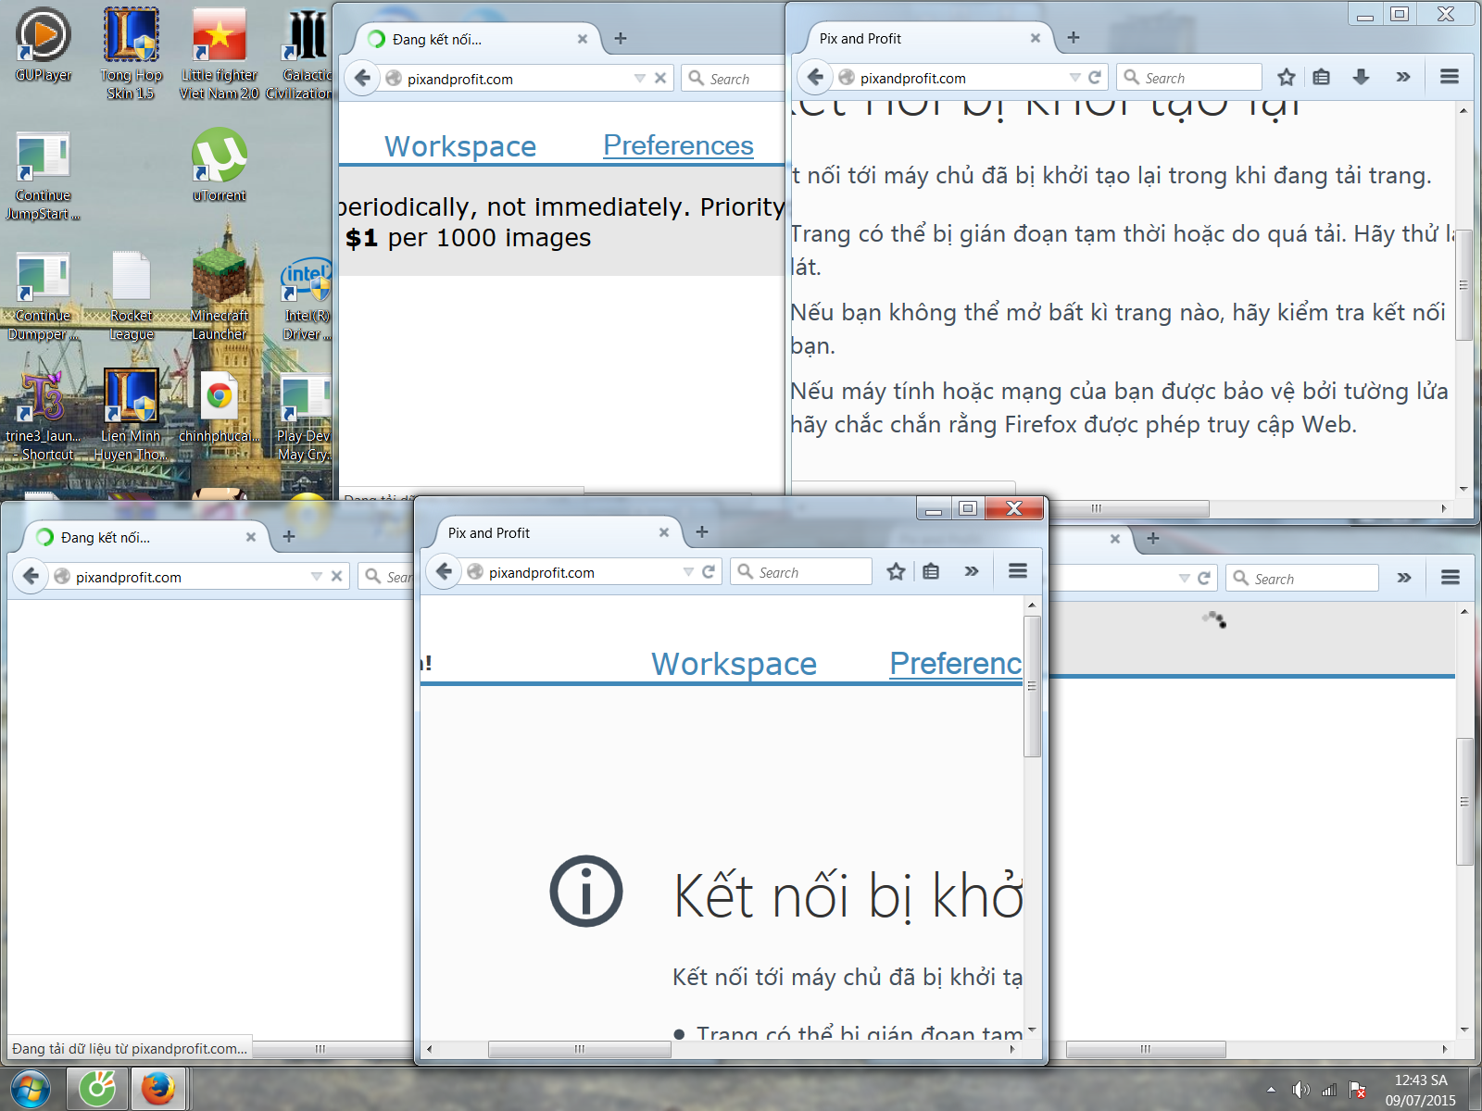Click the bottom-right window's vertical scrollbar thumb

pyautogui.click(x=1463, y=802)
